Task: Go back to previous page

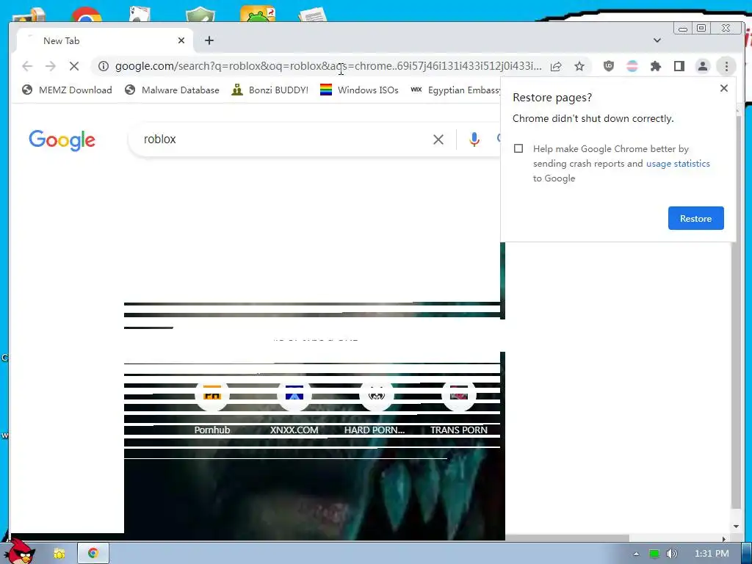Action: (x=27, y=66)
